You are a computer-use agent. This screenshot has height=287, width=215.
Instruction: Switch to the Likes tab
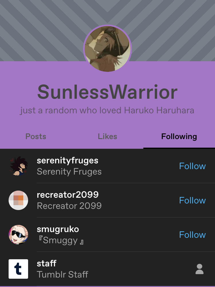tap(107, 136)
